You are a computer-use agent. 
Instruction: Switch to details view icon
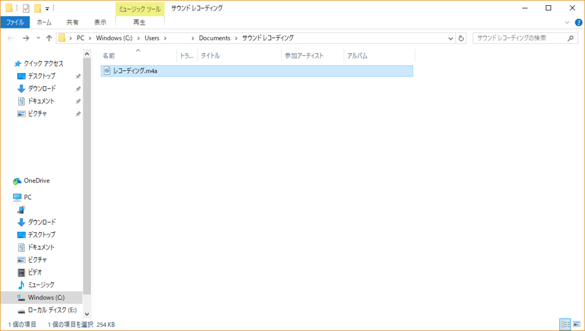click(x=566, y=324)
